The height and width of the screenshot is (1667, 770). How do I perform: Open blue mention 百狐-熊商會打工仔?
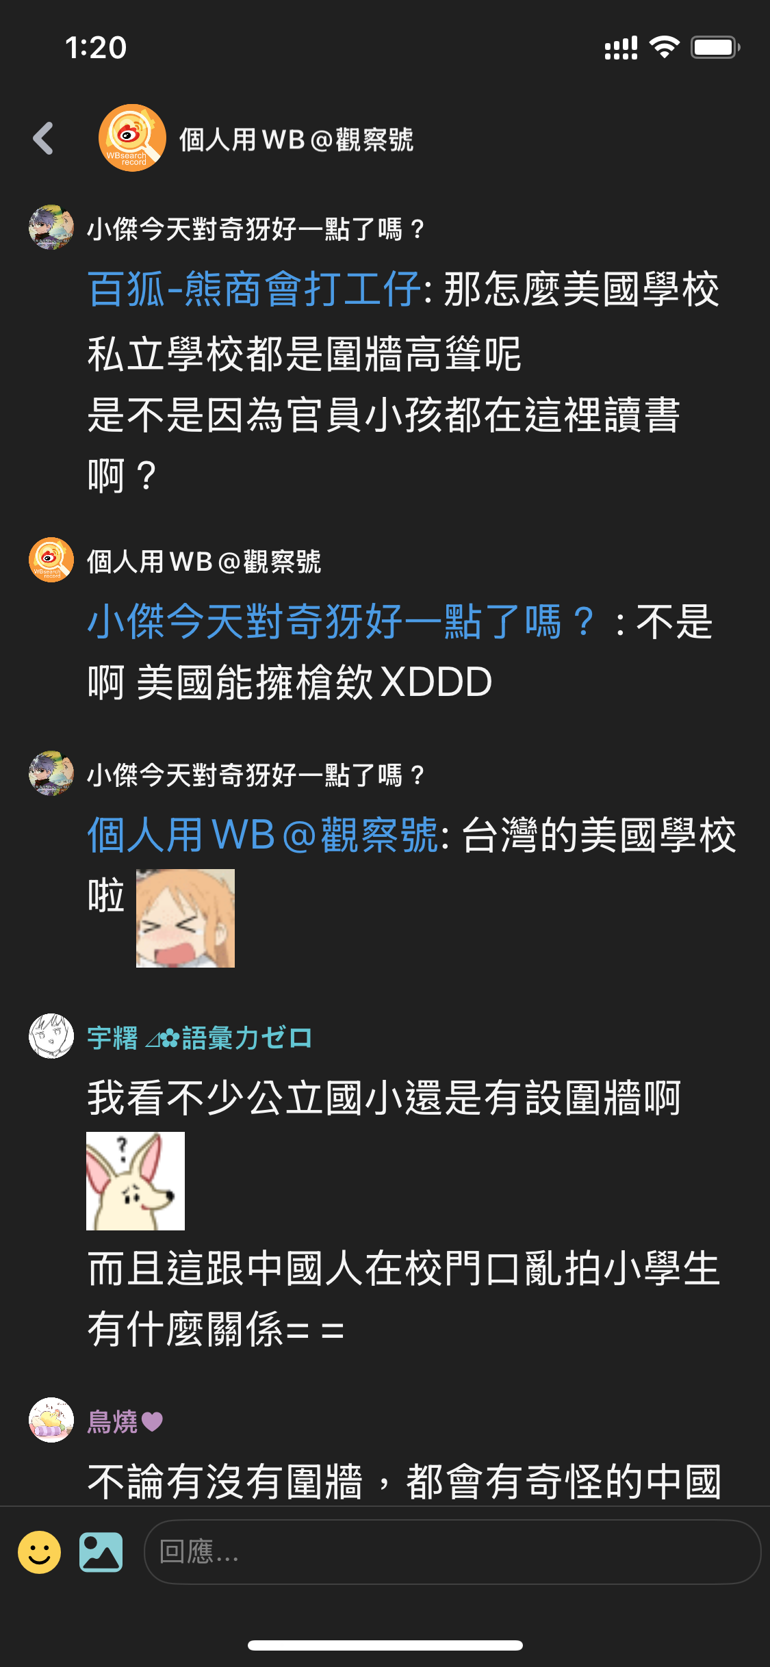(x=255, y=289)
